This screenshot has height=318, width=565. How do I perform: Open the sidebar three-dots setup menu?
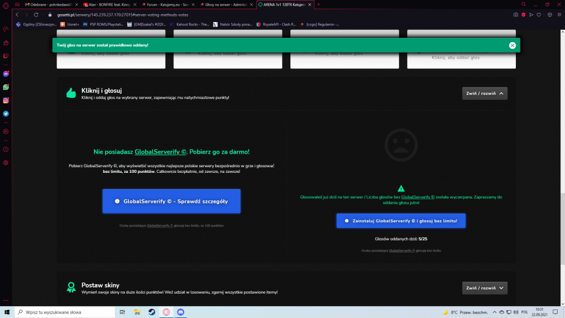(6, 300)
